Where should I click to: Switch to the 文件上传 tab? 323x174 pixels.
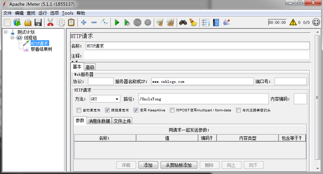click(122, 121)
